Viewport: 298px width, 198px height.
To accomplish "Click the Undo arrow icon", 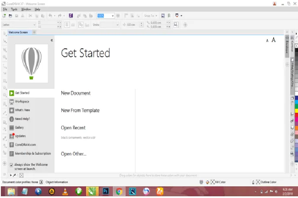I will (x=50, y=16).
